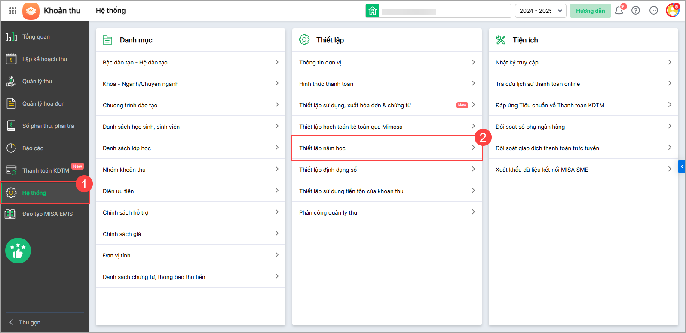This screenshot has height=333, width=686.
Task: Open the app launcher grid icon
Action: [13, 11]
